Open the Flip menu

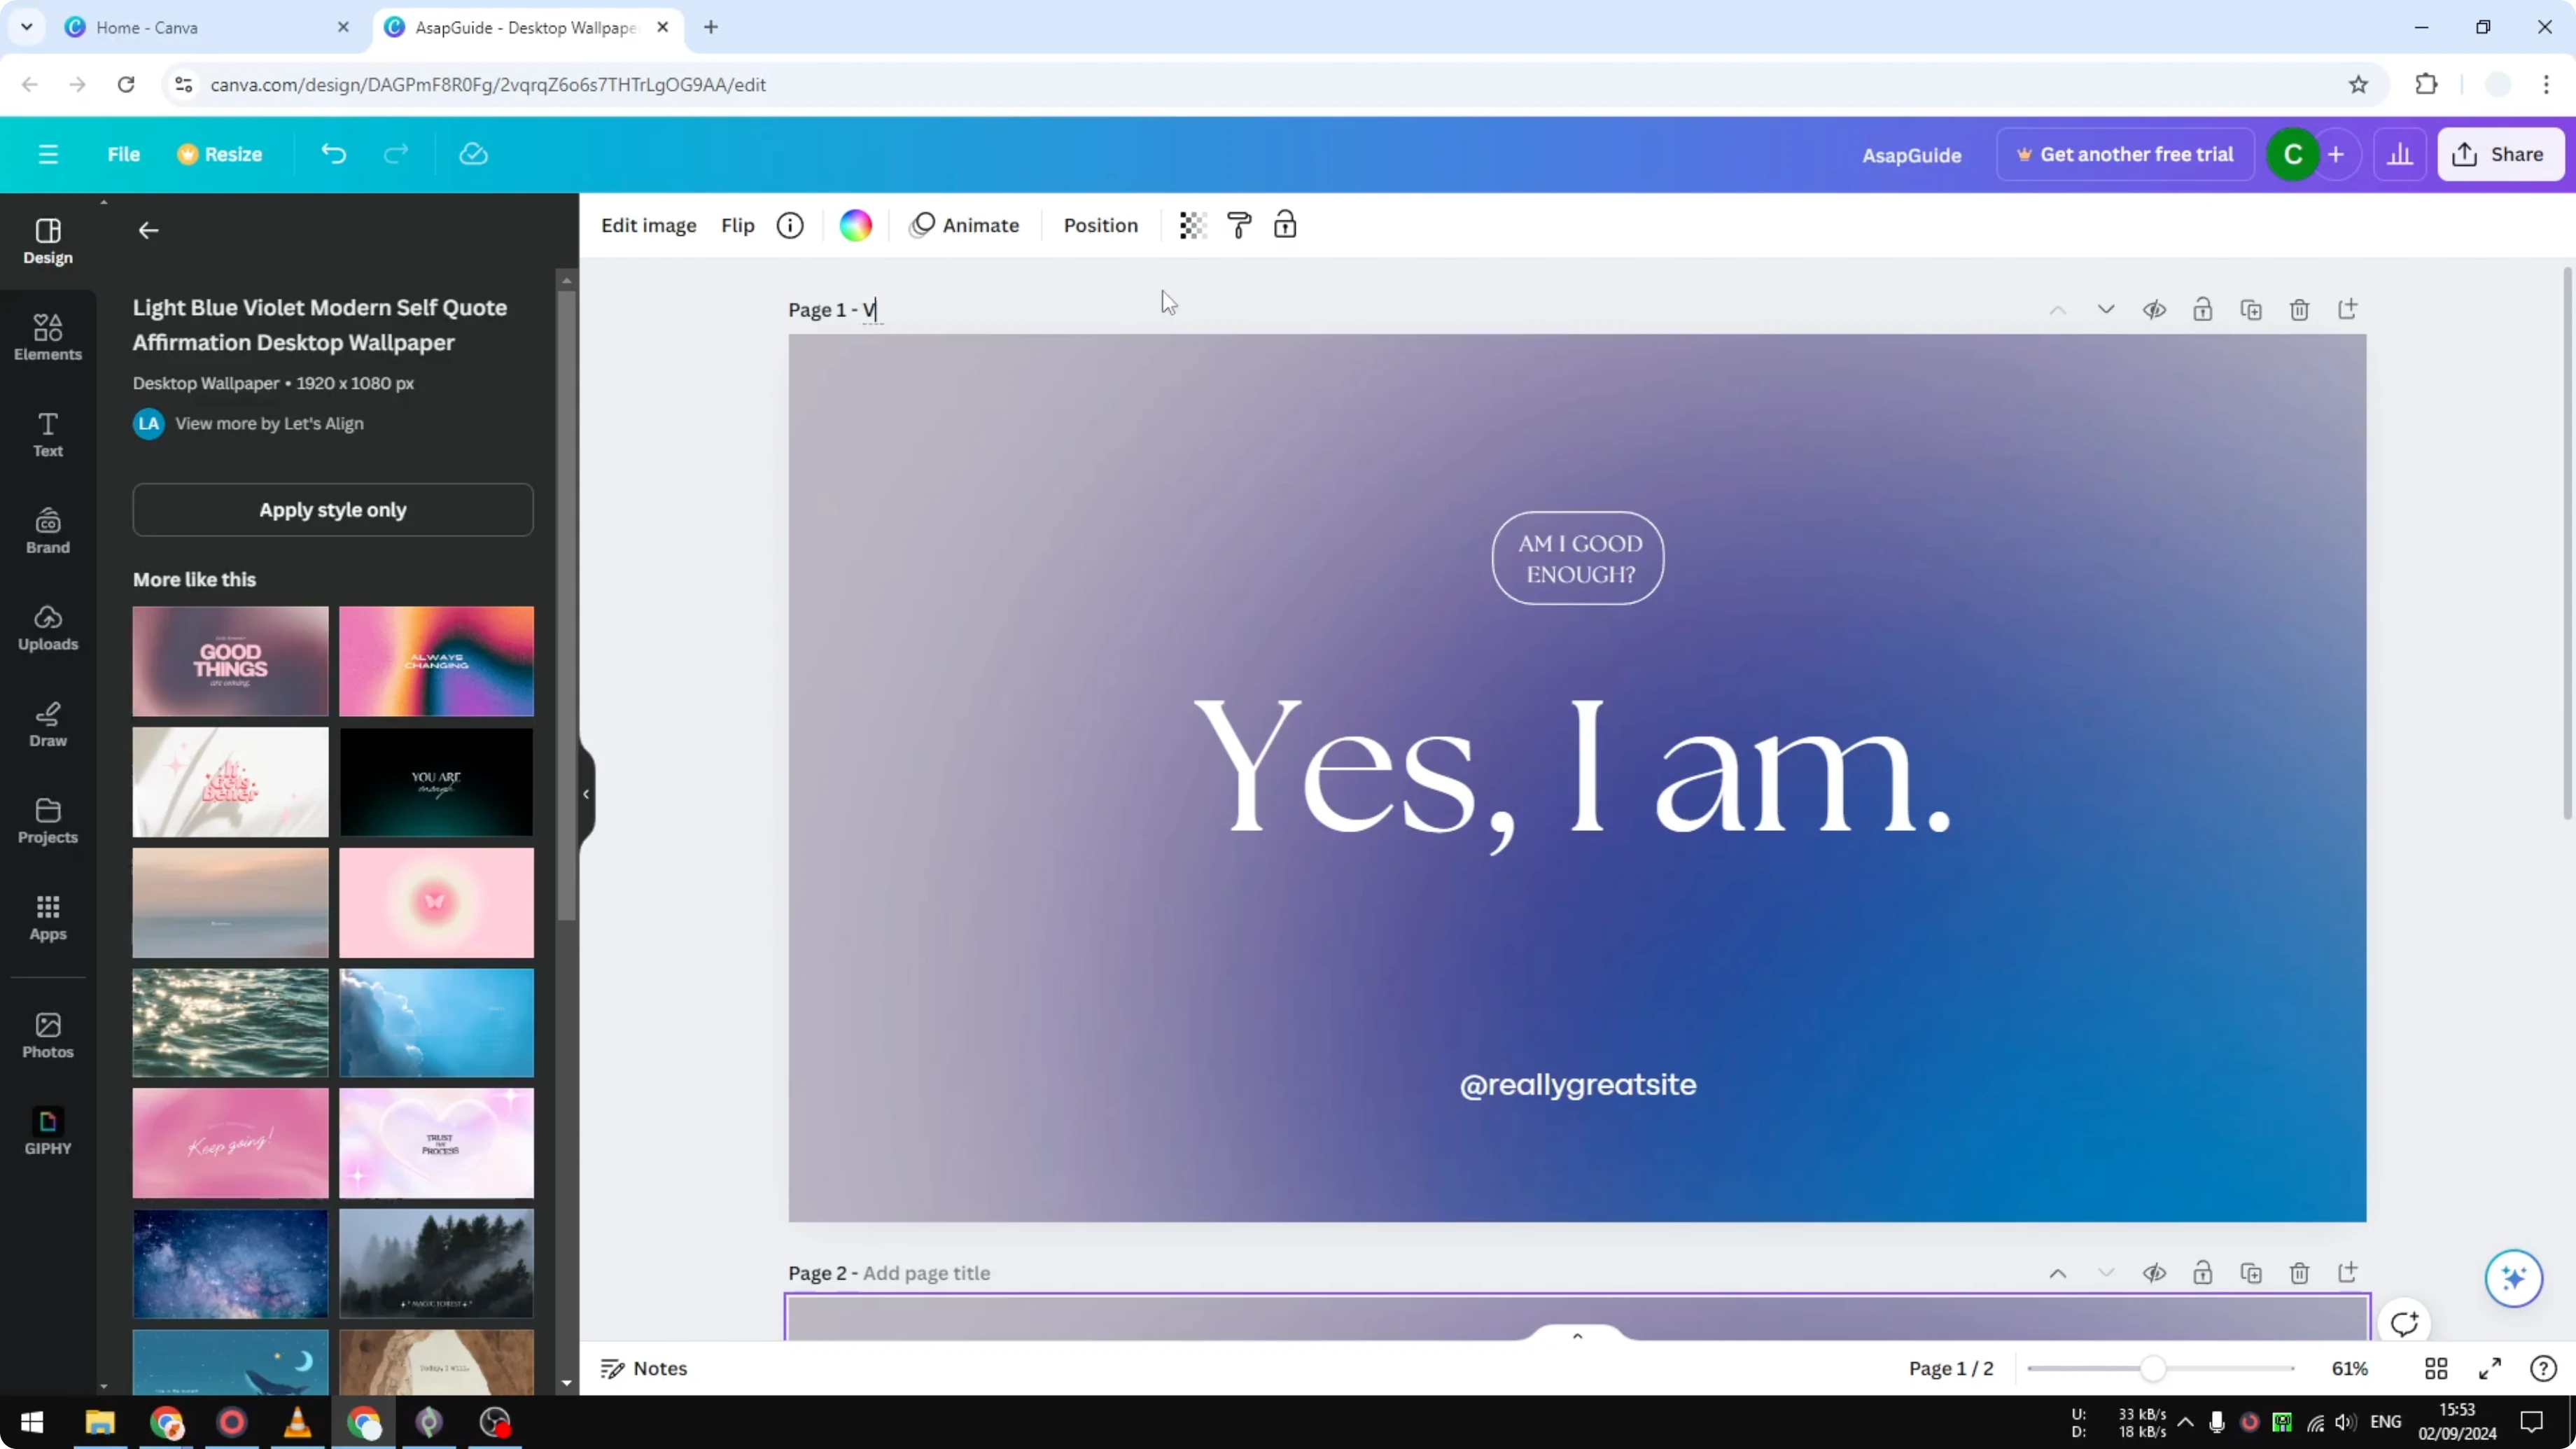[x=738, y=225]
